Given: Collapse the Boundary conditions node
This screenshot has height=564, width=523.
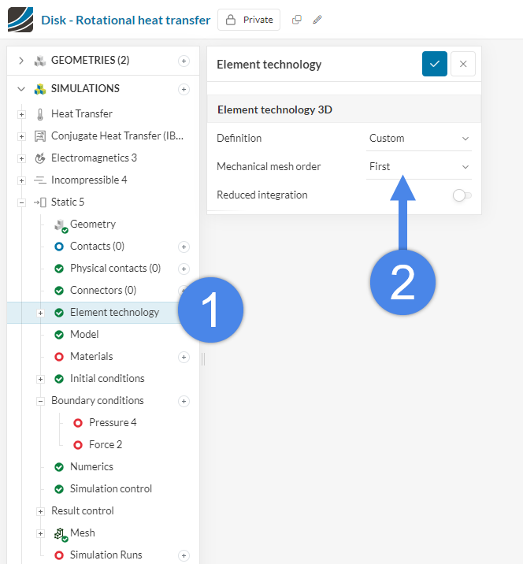Looking at the screenshot, I should (x=41, y=401).
